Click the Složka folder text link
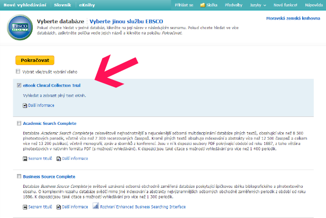This screenshot has height=218, width=326. coord(212,5)
